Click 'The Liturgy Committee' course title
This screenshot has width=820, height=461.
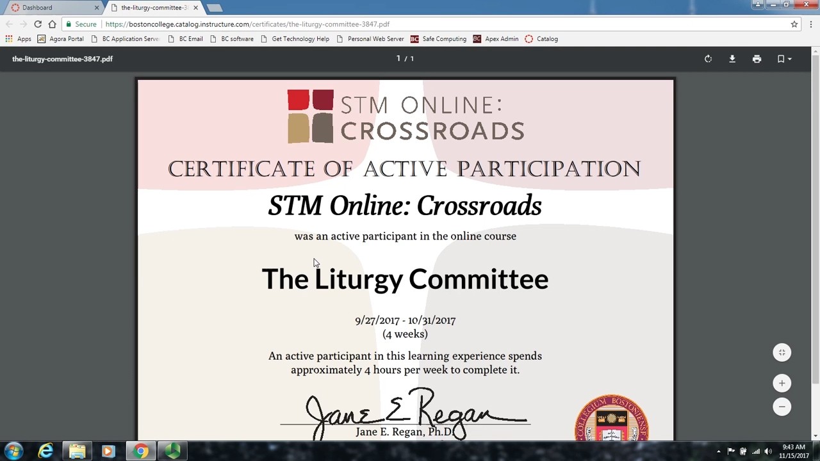tap(405, 279)
